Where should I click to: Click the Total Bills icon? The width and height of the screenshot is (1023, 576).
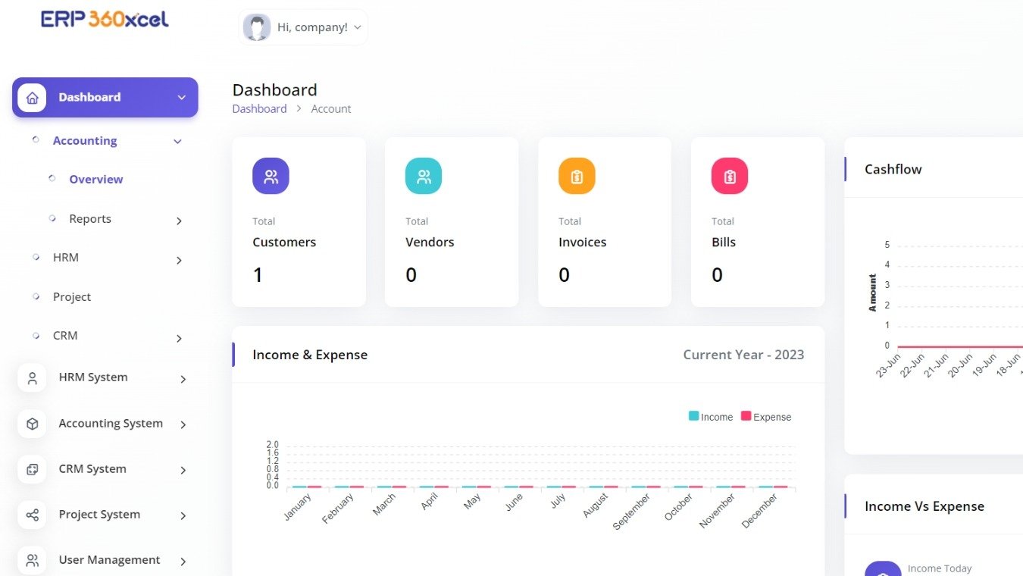coord(729,176)
